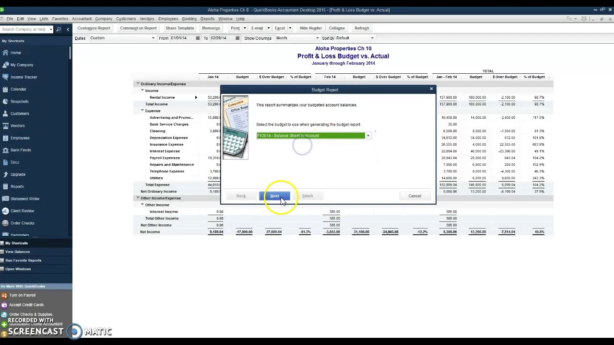Open the Docs shortcut icon
This screenshot has width=614, height=345.
5,162
